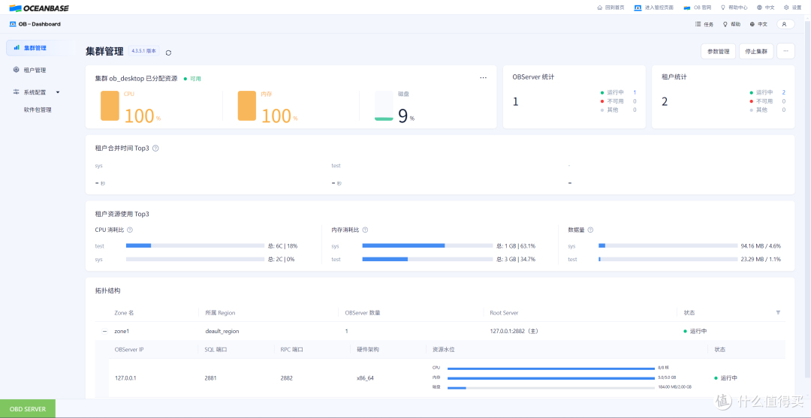Click the info icon beside 内存消耗比
Image resolution: width=811 pixels, height=418 pixels.
pyautogui.click(x=365, y=230)
